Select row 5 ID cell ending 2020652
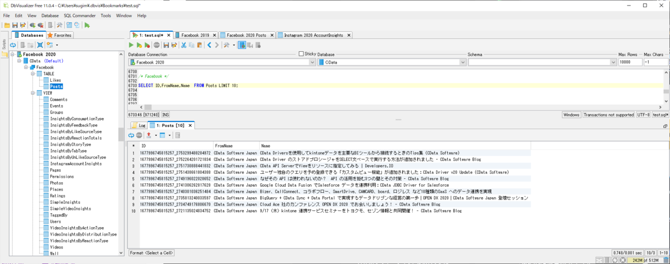Screen dimensions: 670x264 coord(175,179)
